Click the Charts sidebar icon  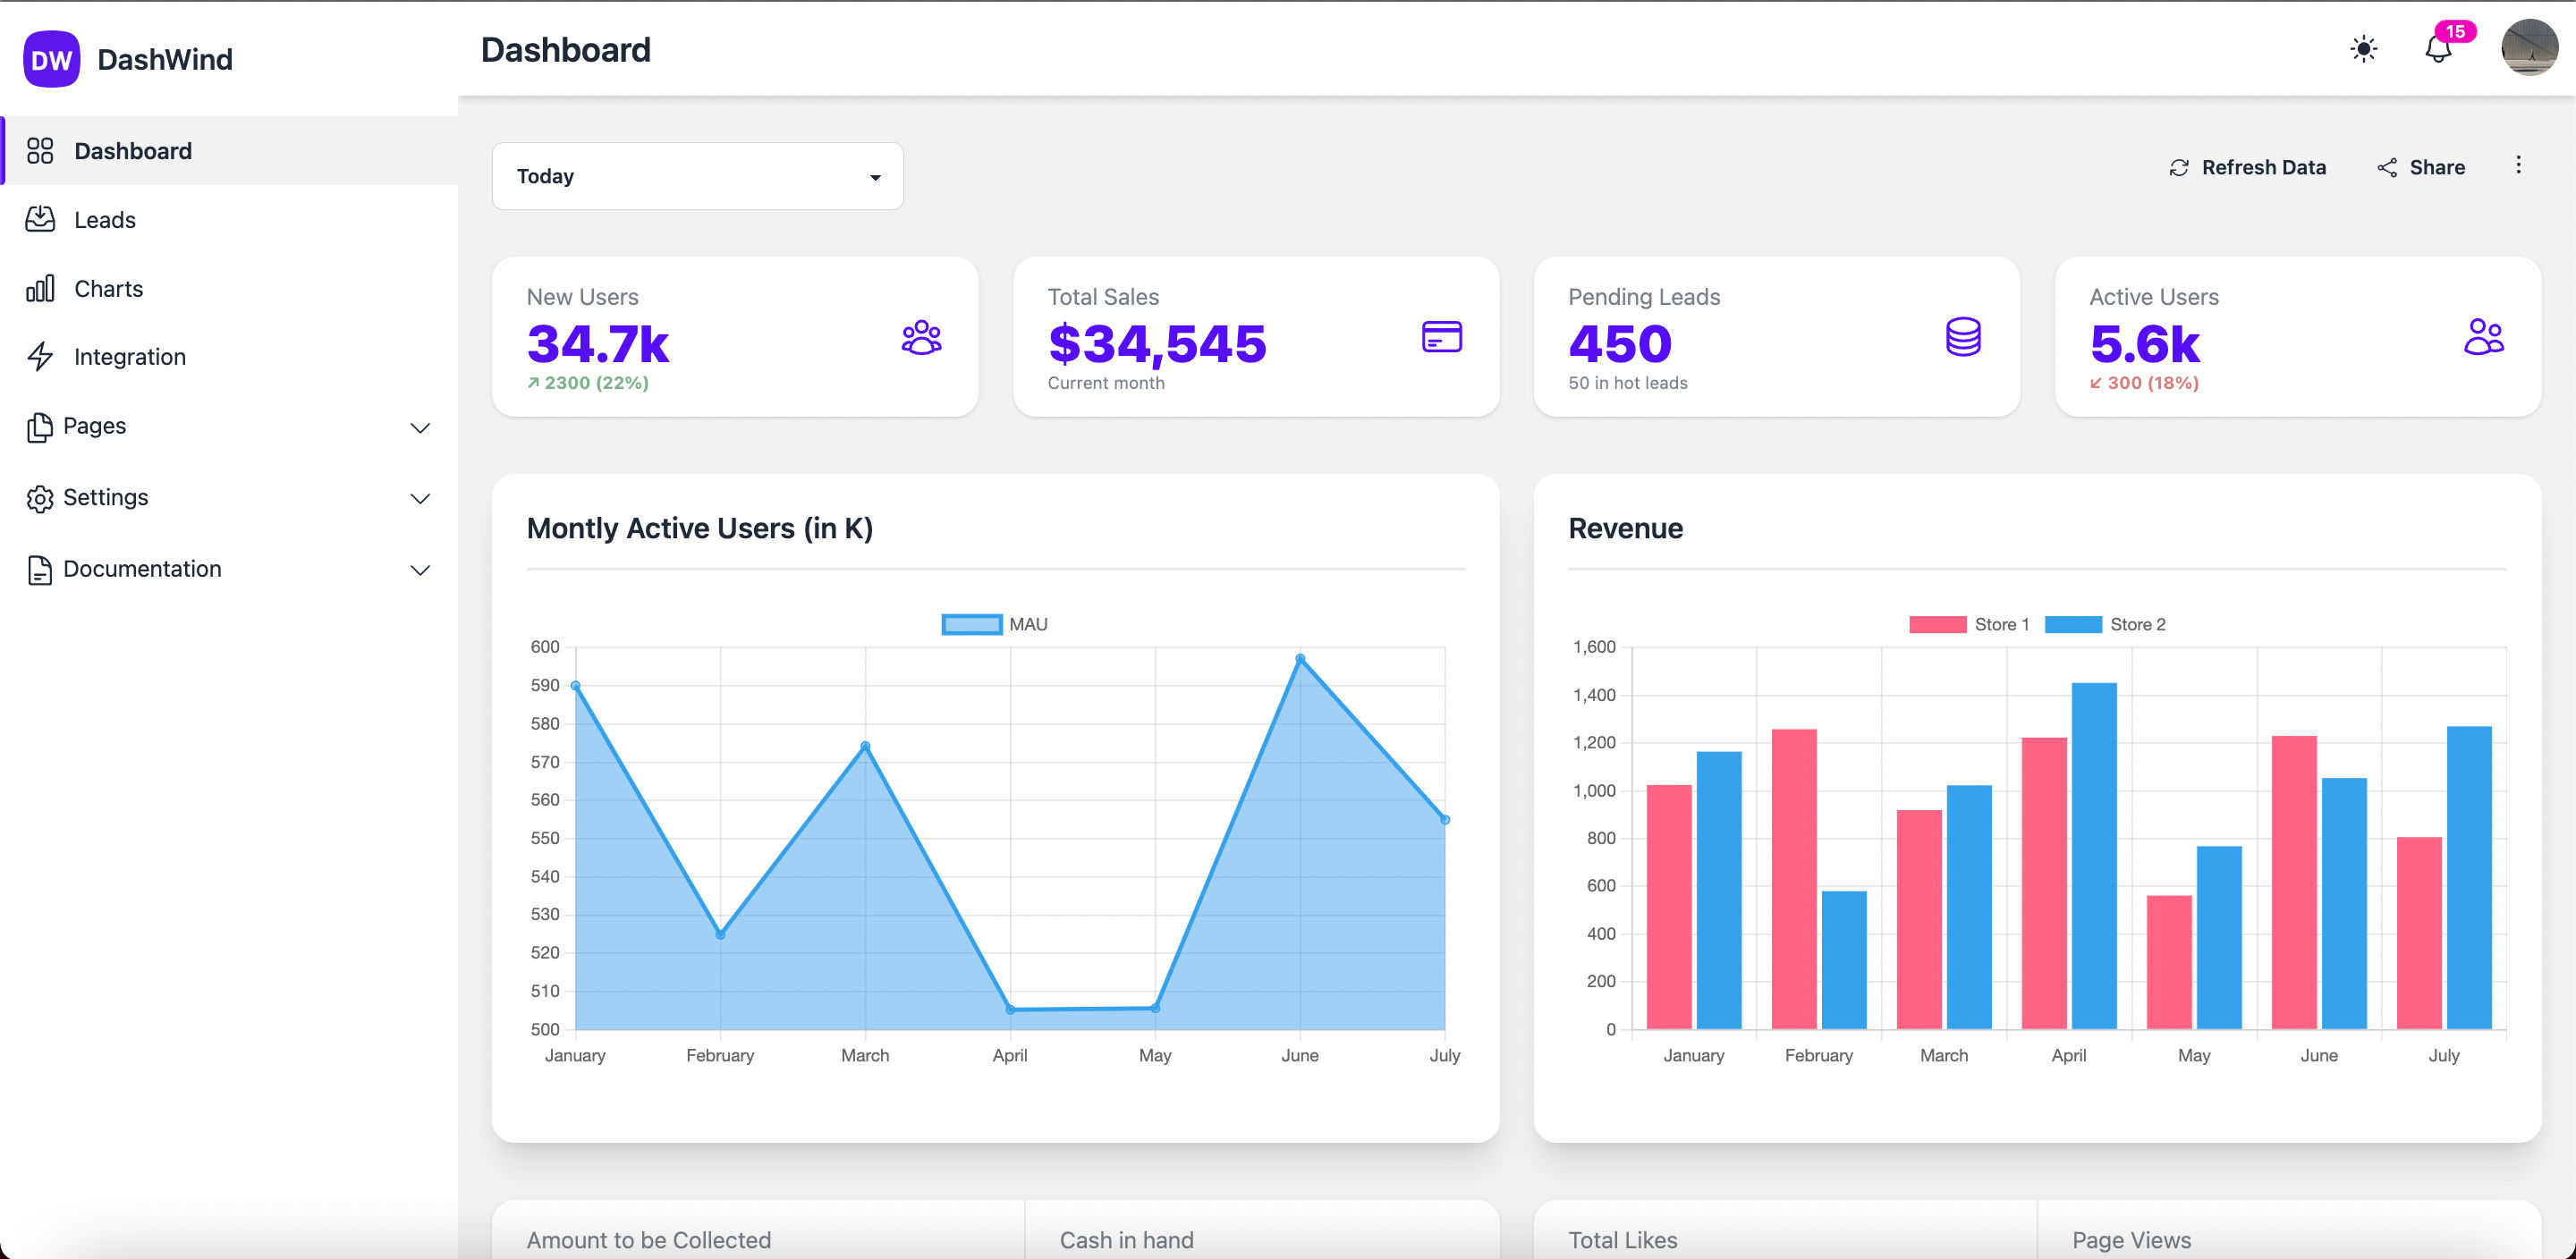39,287
